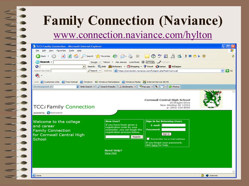
Task: Open Dictionary in the search toolbar
Action: point(115,67)
